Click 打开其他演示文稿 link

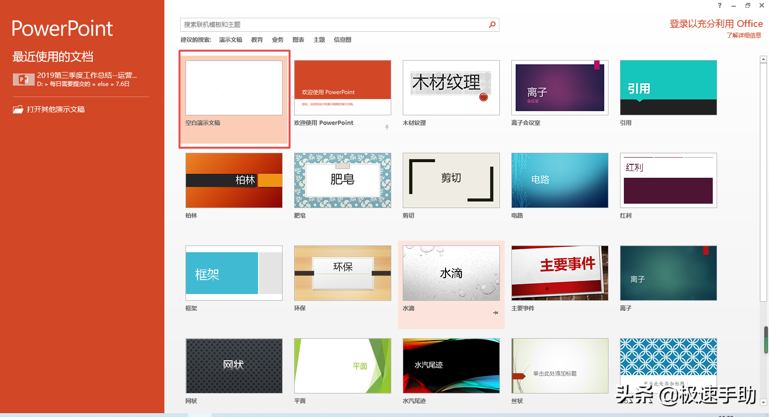tap(56, 110)
